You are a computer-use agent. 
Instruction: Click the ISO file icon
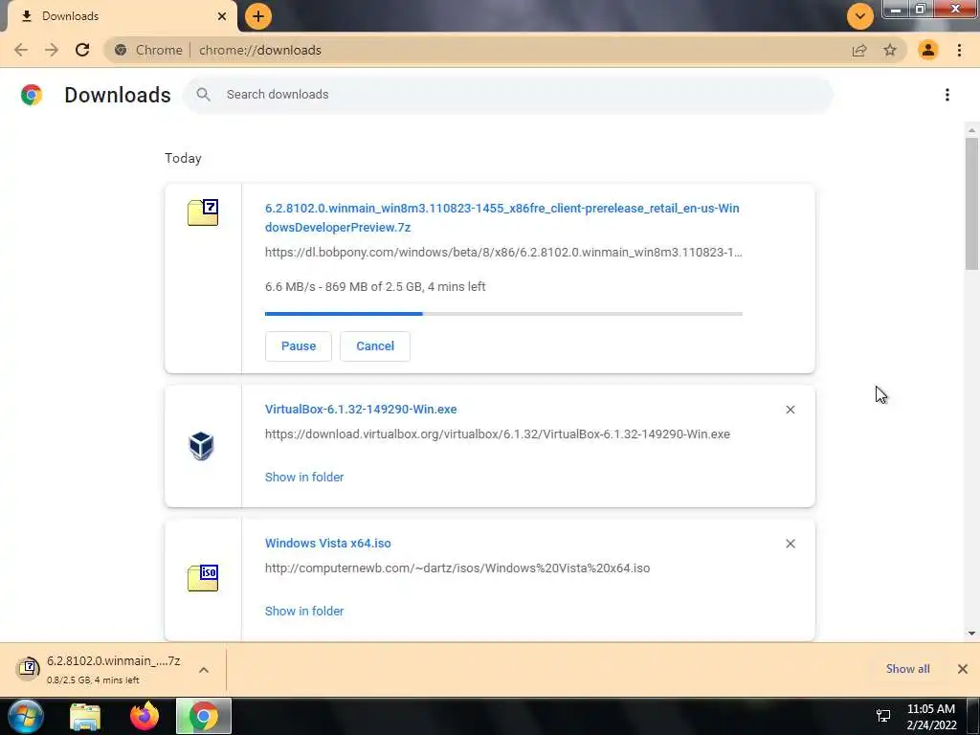tap(203, 578)
